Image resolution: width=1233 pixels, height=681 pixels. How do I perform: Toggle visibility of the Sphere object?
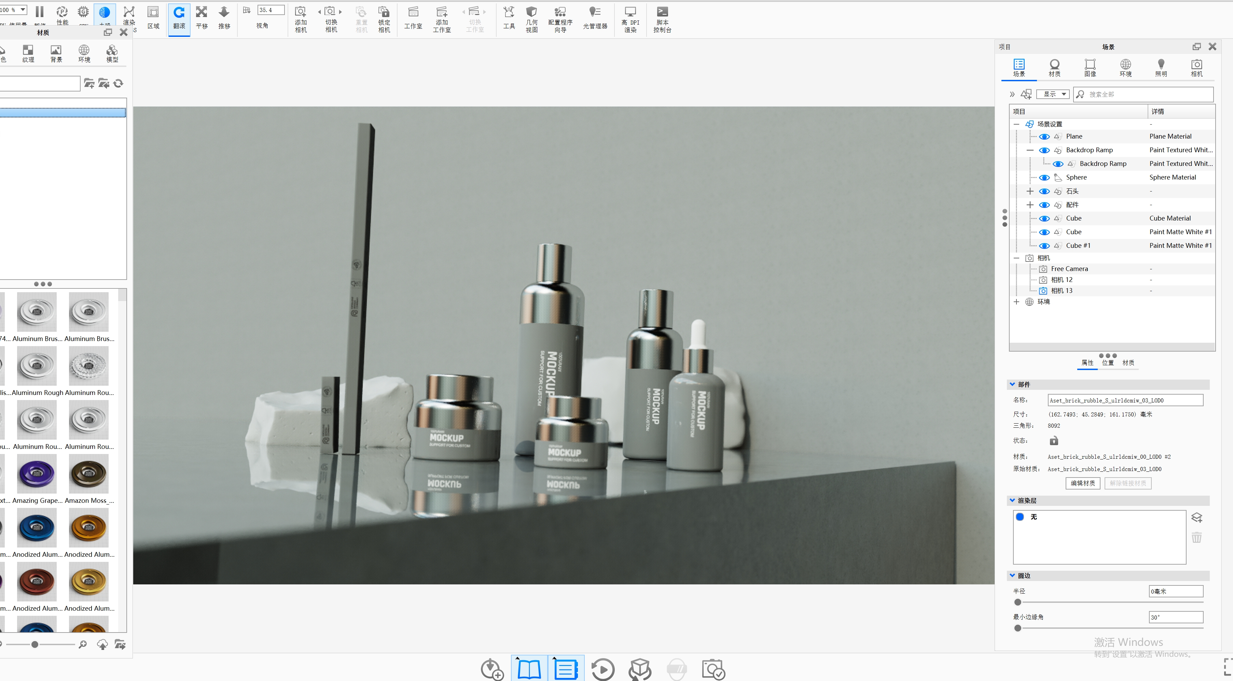point(1044,178)
